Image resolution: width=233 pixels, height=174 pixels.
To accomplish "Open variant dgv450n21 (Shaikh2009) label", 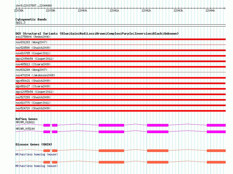I will 33,81.
